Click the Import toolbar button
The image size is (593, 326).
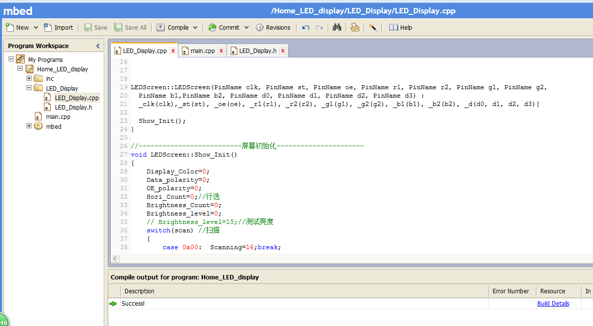[x=58, y=28]
